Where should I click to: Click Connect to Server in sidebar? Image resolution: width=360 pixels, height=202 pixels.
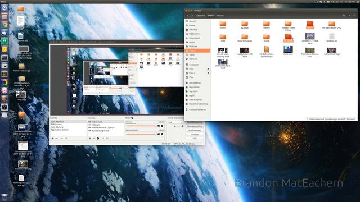(x=197, y=110)
